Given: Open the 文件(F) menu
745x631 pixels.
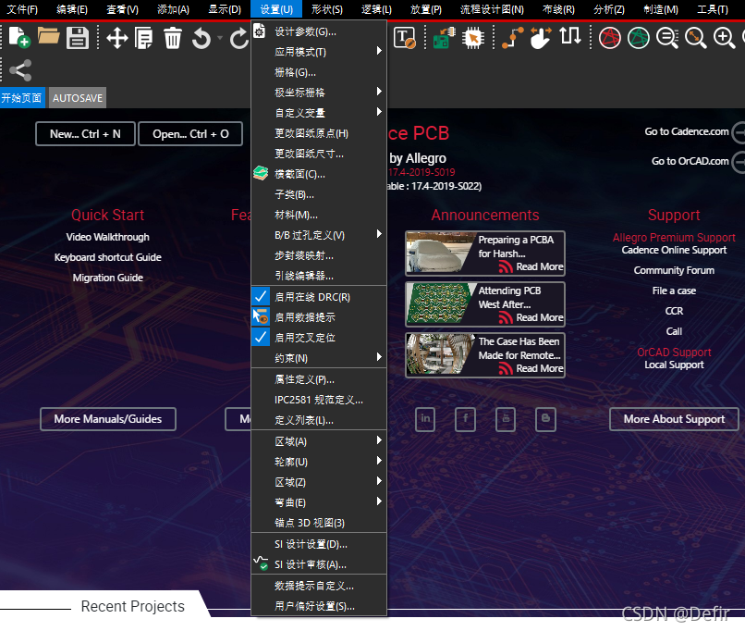Looking at the screenshot, I should 22,9.
